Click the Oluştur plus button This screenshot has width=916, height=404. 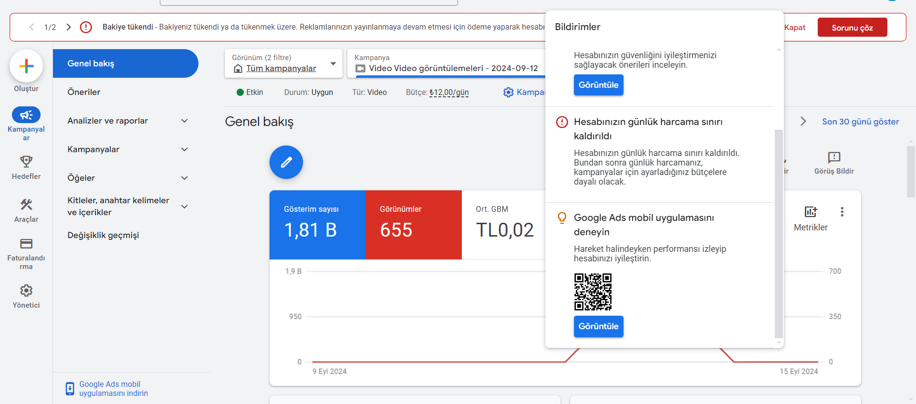click(26, 66)
